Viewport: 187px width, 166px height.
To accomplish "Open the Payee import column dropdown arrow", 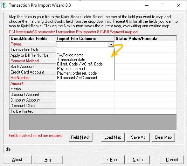I will pos(111,44).
